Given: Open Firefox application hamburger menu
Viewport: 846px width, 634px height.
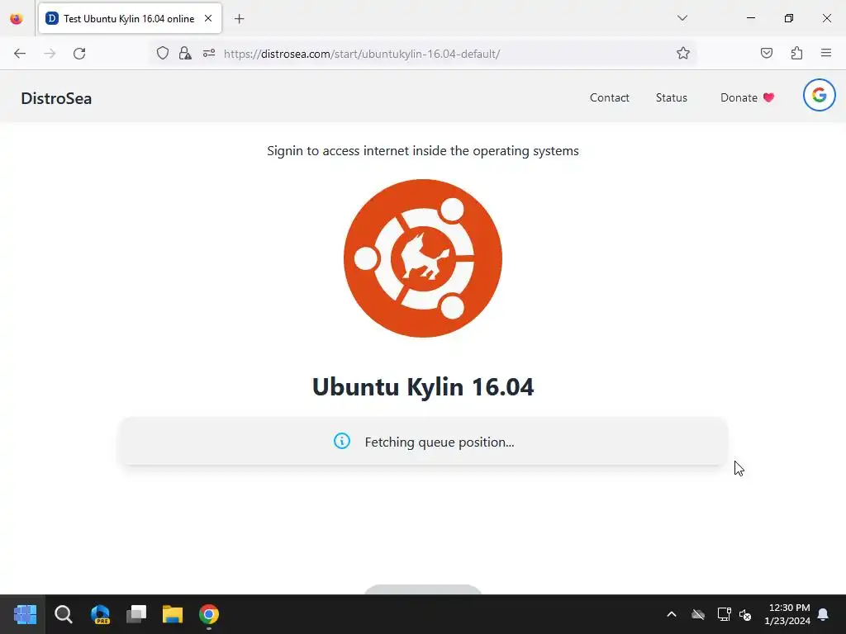Looking at the screenshot, I should (826, 53).
